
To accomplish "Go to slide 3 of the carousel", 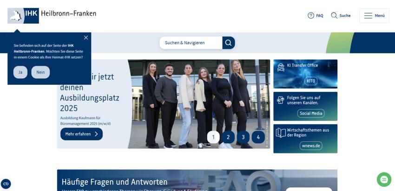I will pyautogui.click(x=243, y=137).
